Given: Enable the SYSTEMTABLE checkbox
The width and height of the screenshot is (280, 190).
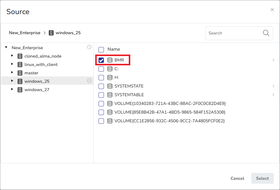Looking at the screenshot, I should (x=101, y=95).
